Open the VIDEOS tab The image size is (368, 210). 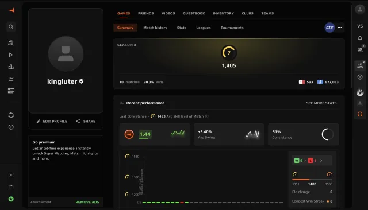click(168, 13)
